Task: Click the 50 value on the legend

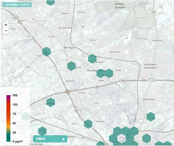Action: click(14, 123)
